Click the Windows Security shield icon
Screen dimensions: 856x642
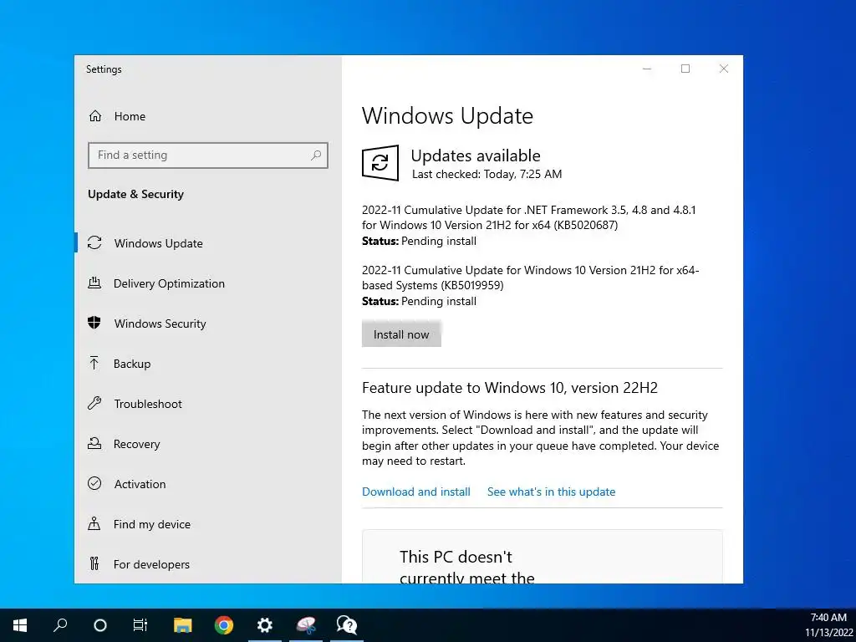coord(94,323)
